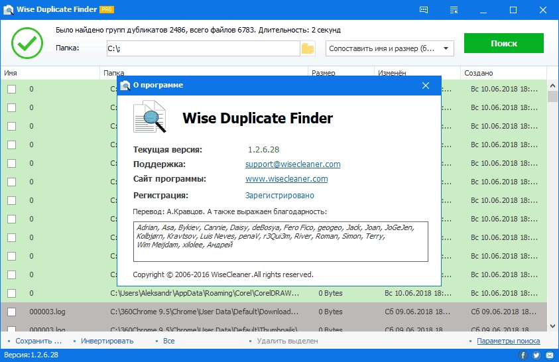Click the Папка path input field
Image resolution: width=559 pixels, height=362 pixels.
203,48
